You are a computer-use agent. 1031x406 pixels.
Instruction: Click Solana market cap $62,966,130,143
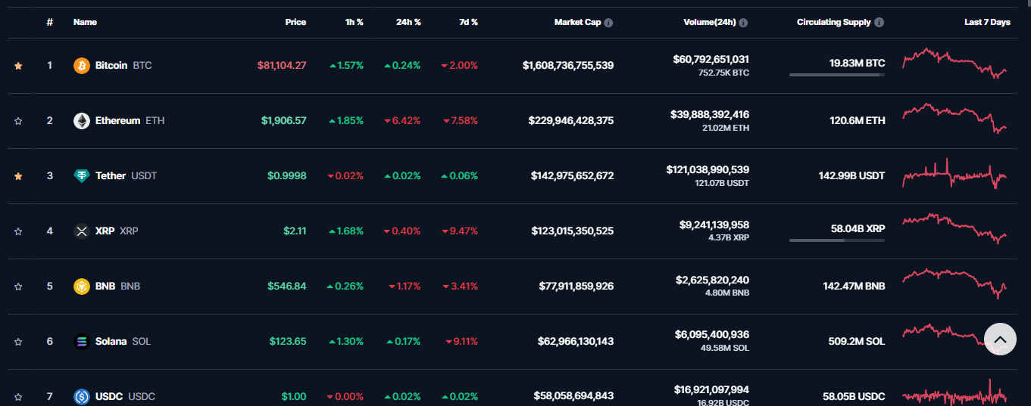click(576, 342)
